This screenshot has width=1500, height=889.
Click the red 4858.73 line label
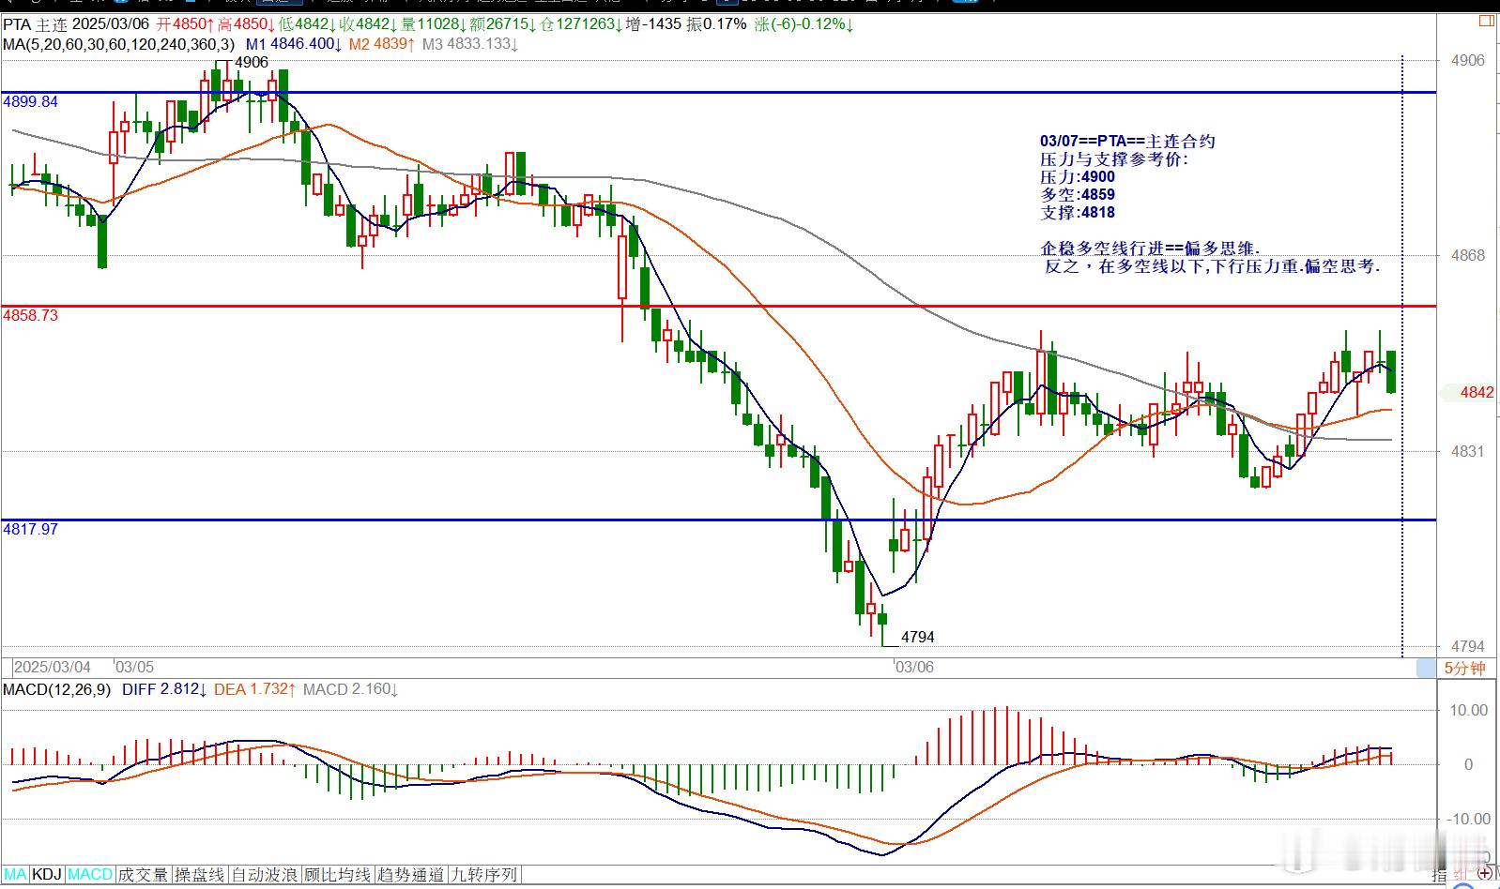click(30, 315)
